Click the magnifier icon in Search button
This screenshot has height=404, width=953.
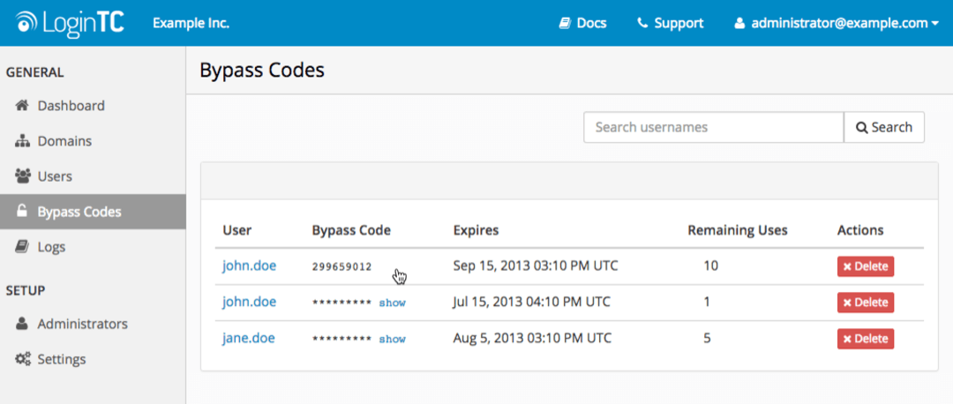pos(861,128)
